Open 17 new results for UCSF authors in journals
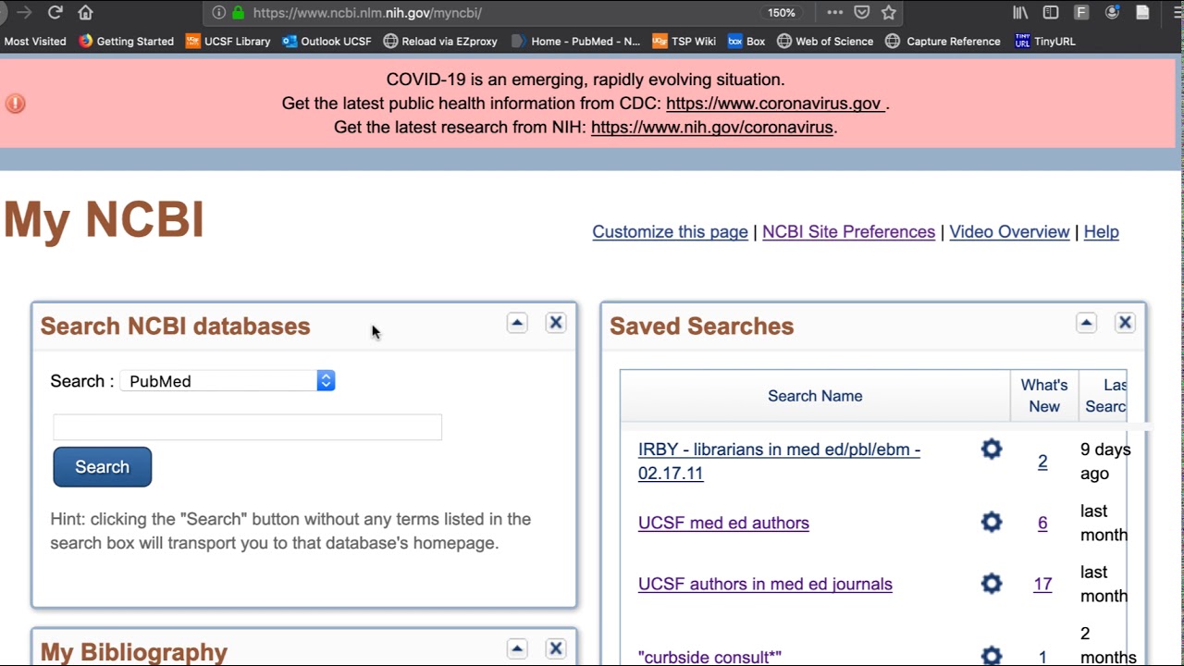The image size is (1184, 666). click(x=1042, y=585)
